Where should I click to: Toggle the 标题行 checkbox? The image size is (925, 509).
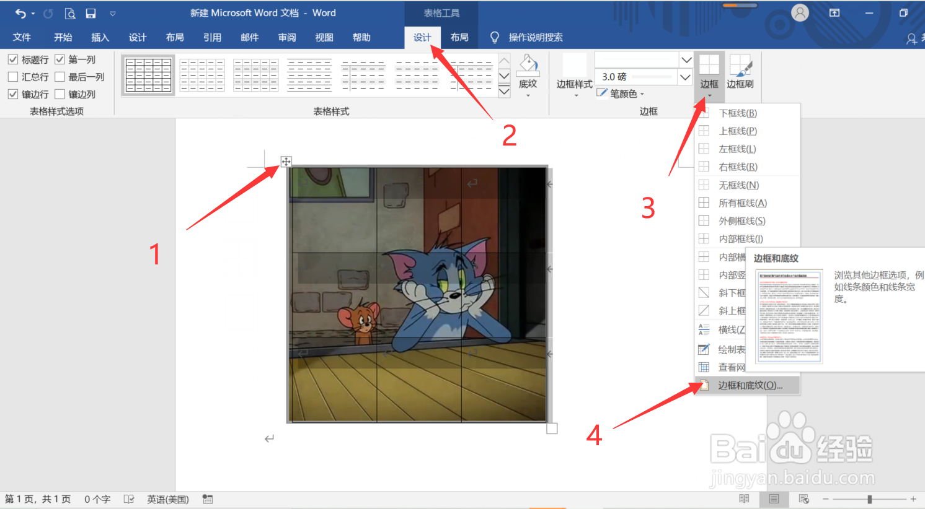point(13,59)
